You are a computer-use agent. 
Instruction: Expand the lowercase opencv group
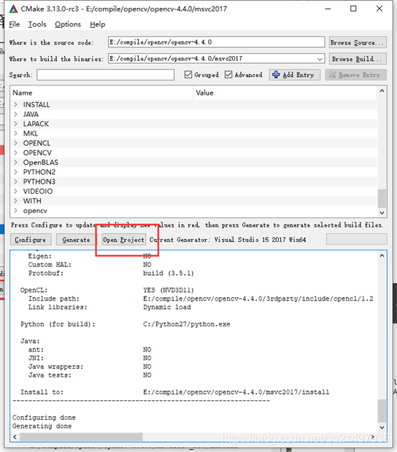tap(16, 210)
